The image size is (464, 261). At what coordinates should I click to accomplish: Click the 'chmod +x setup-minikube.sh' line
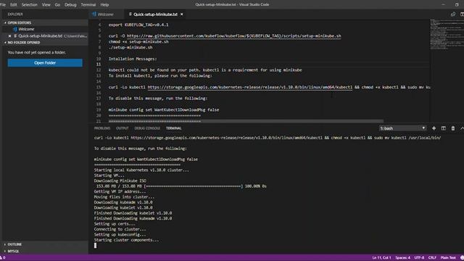coord(138,42)
